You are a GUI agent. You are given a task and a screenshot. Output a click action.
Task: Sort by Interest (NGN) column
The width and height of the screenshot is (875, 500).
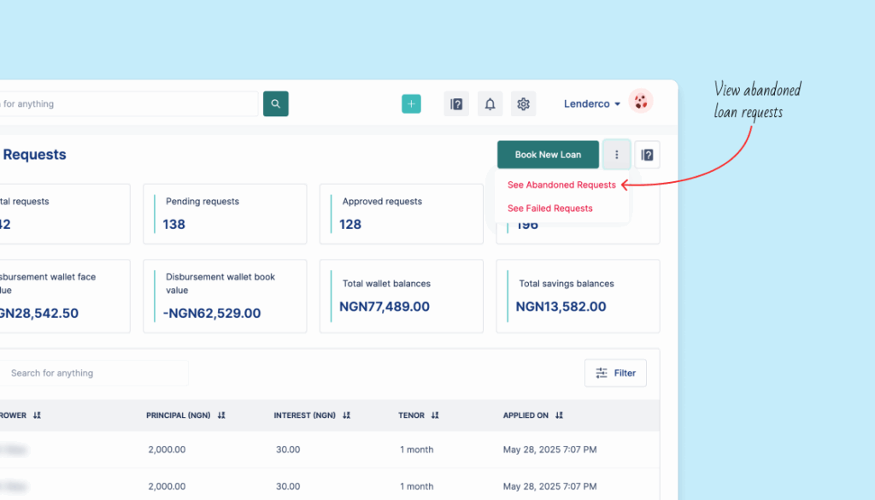click(346, 415)
